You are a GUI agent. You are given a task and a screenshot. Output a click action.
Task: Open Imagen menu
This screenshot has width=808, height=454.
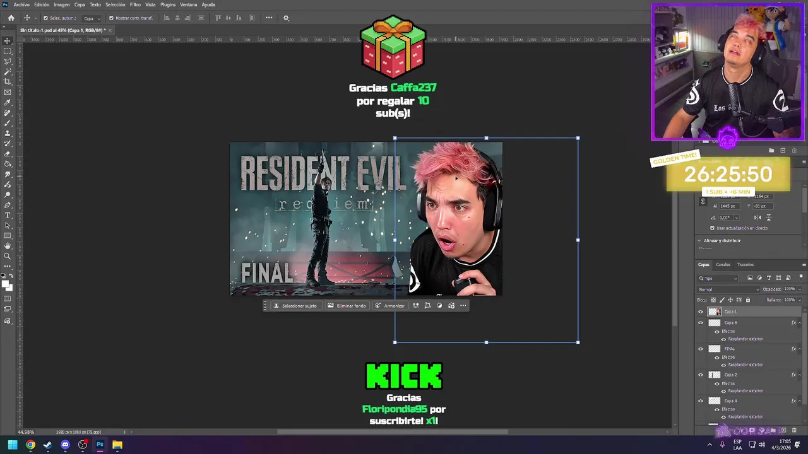[62, 4]
